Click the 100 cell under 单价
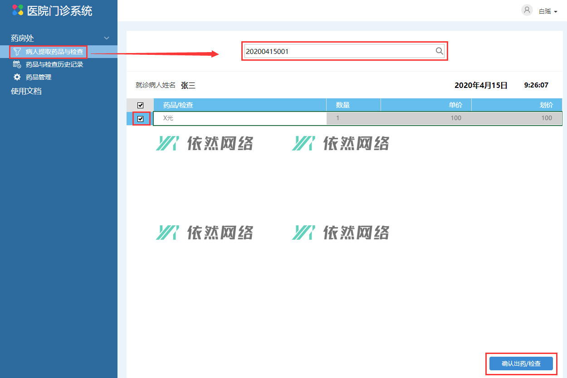Screen dimensions: 567x378 pos(426,118)
